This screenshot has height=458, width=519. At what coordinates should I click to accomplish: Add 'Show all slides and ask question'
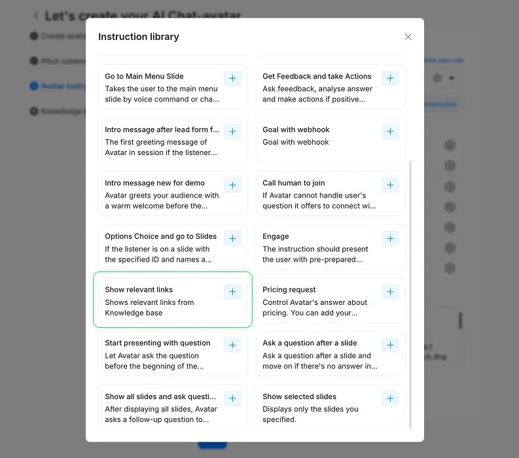[x=232, y=398]
